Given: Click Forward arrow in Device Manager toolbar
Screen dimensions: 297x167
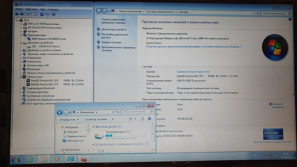Looking at the screenshot, I should 22,14.
